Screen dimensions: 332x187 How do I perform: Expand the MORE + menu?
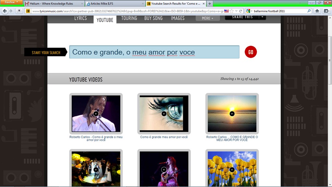(207, 18)
